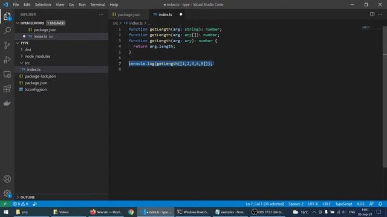Open package.json in Open Editors list
This screenshot has width=387, height=217.
click(62, 30)
